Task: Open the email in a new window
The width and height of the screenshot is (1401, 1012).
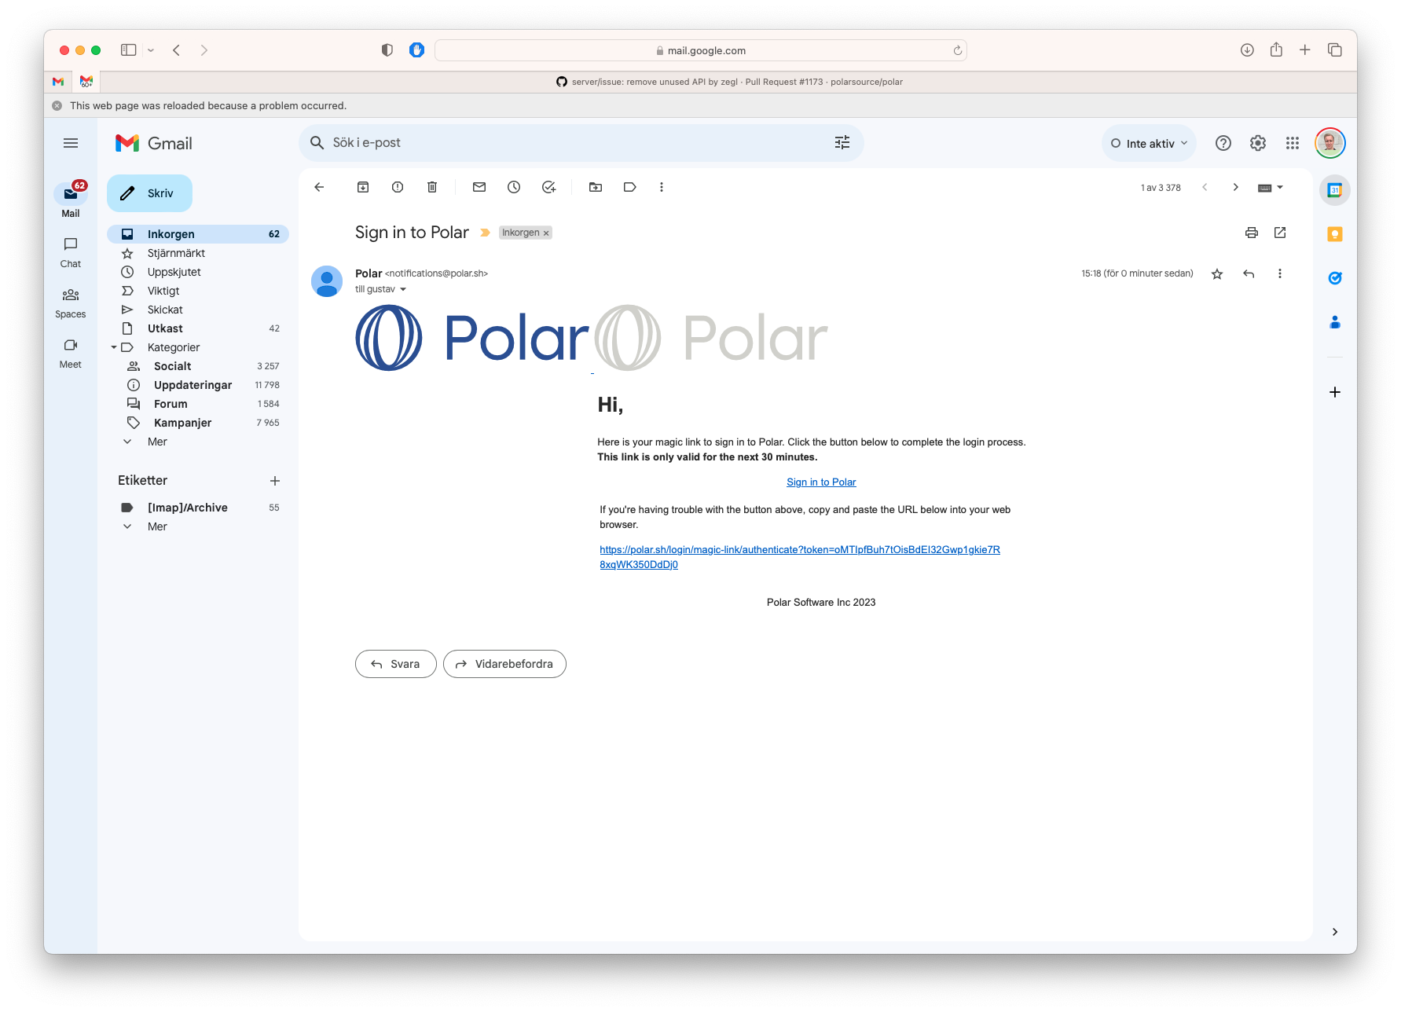Action: coord(1281,233)
